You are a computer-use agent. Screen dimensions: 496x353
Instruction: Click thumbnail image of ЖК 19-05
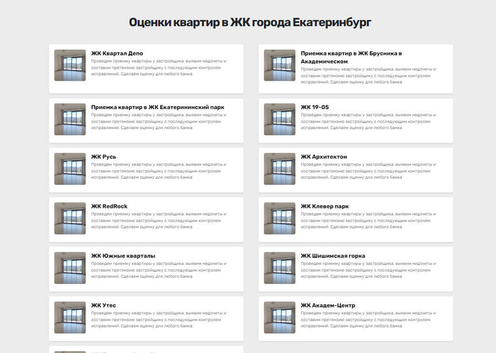(x=280, y=119)
